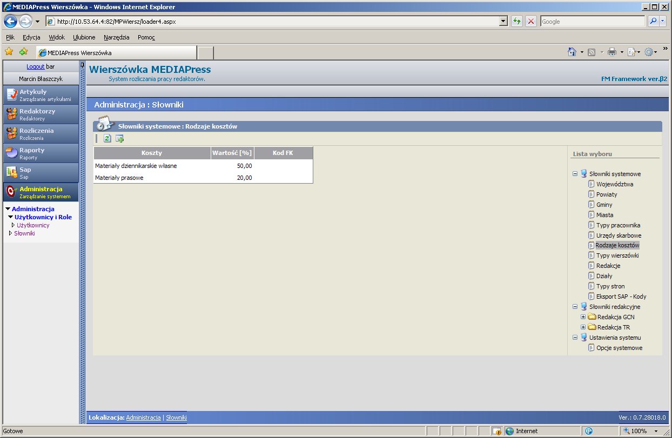The height and width of the screenshot is (438, 672).
Task: Click the RSS feeds icon
Action: point(592,52)
